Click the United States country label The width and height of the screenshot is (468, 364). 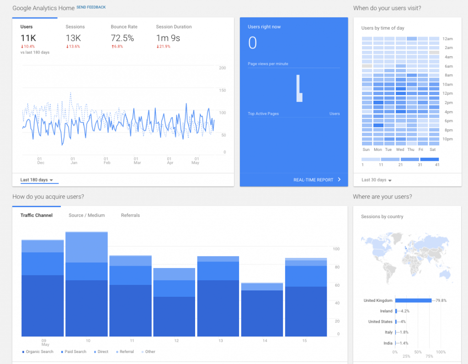(380, 321)
